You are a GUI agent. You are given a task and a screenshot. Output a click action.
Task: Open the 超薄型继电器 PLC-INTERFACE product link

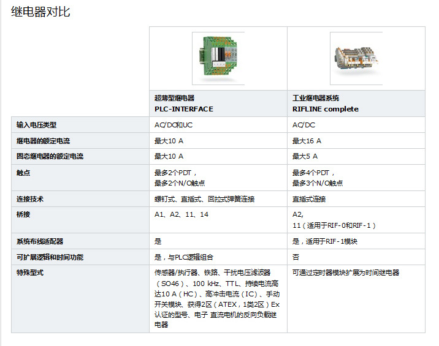coord(183,103)
